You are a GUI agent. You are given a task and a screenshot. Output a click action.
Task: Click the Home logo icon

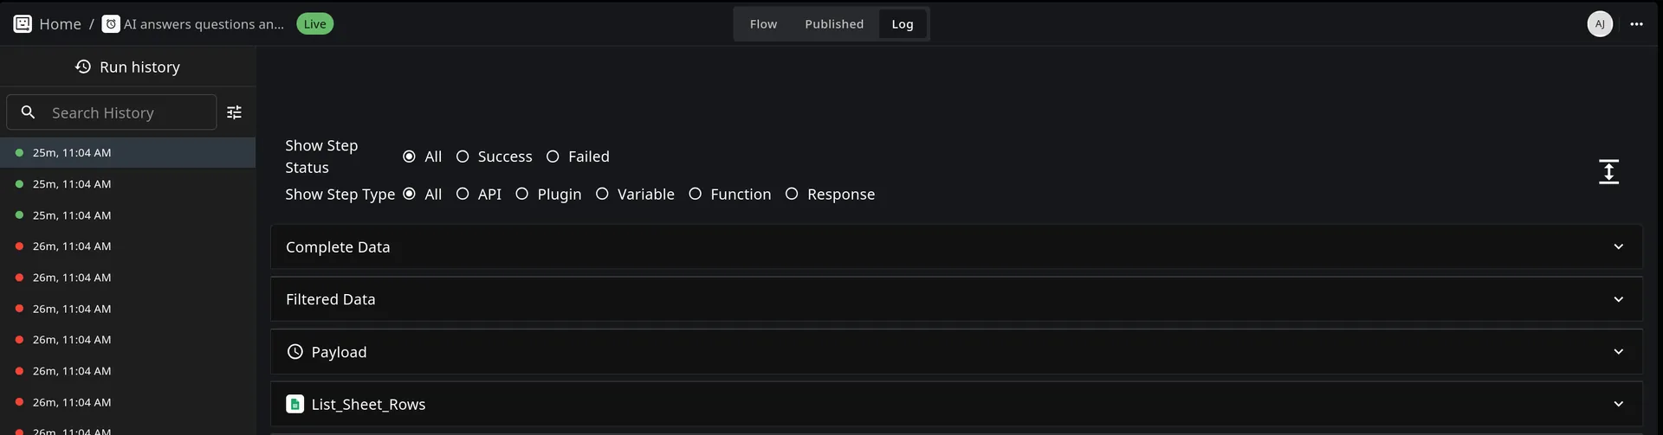point(23,23)
